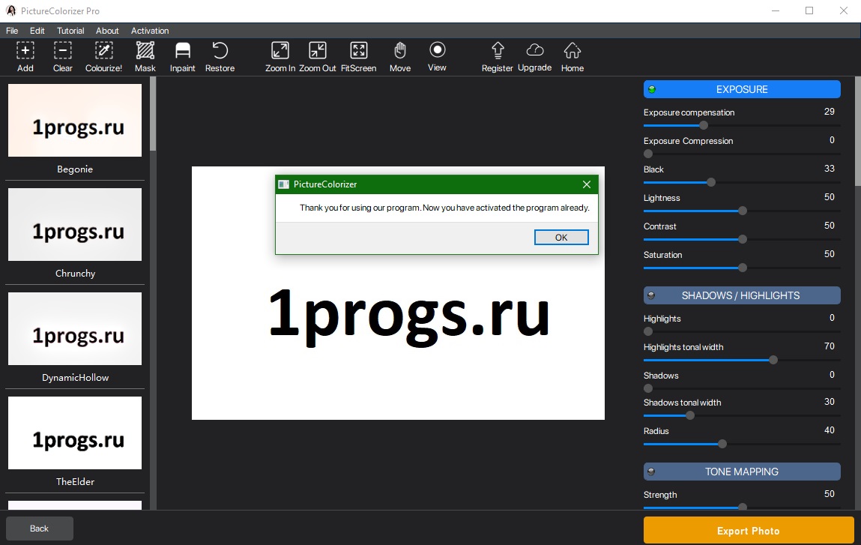
Task: Open the Edit menu
Action: point(37,31)
